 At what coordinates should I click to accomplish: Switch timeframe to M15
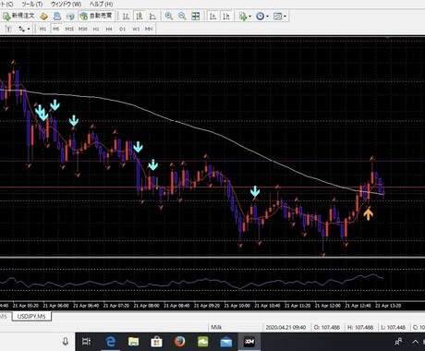pyautogui.click(x=69, y=29)
